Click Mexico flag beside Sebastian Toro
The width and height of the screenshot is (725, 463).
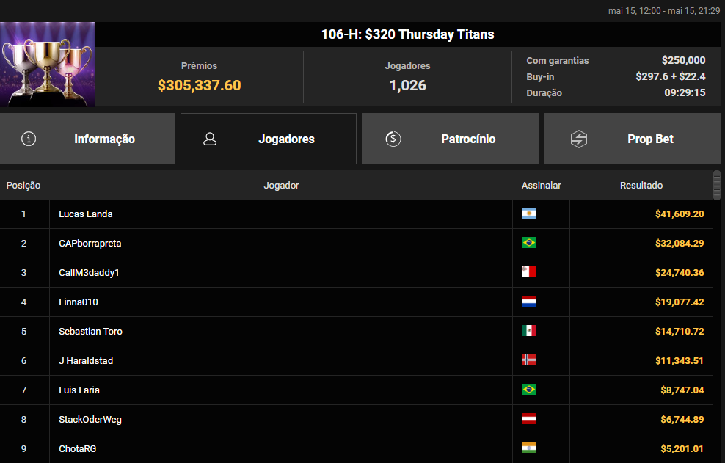(528, 331)
